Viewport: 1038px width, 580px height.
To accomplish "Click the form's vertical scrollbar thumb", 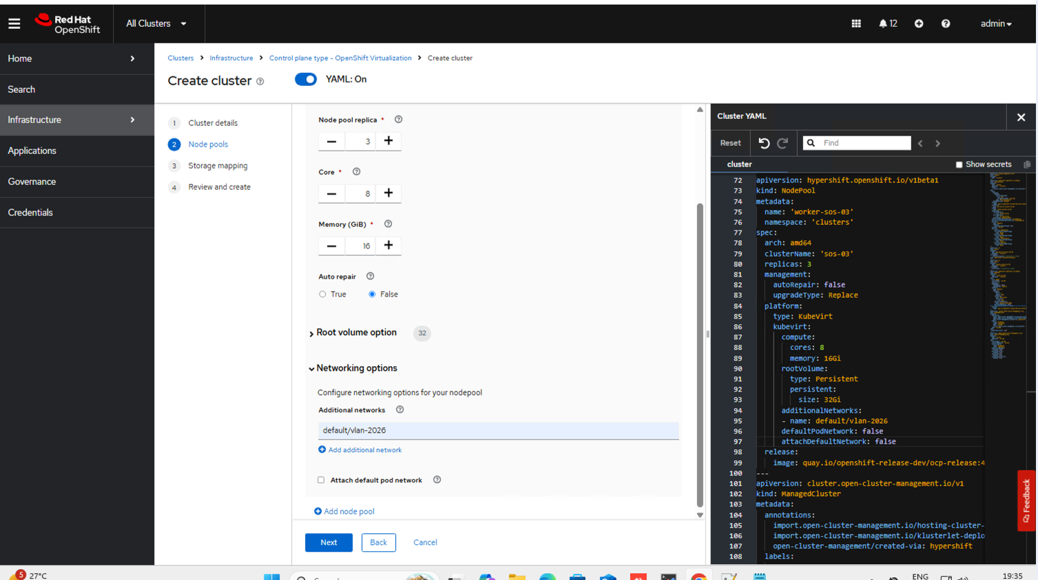I will pos(700,354).
